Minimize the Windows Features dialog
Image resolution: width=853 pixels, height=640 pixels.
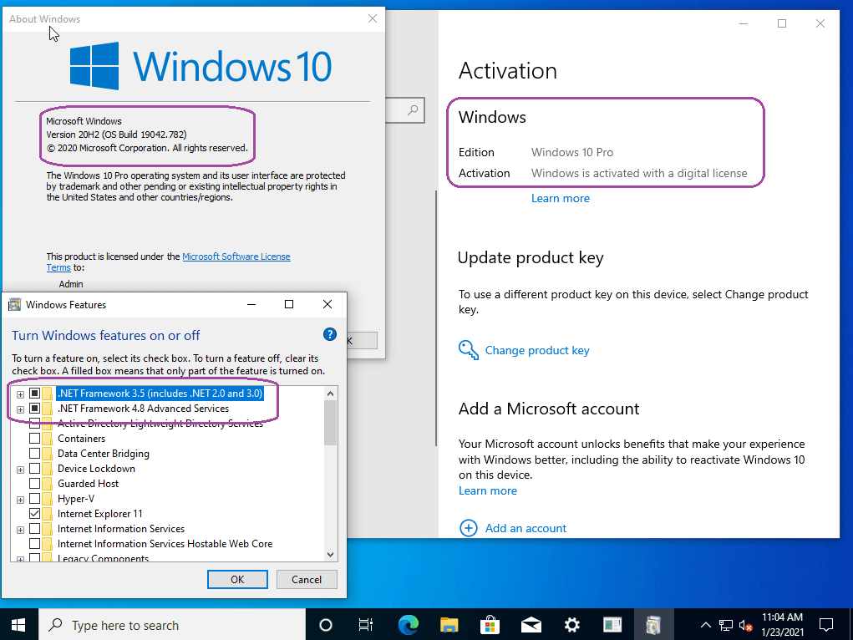pos(251,304)
